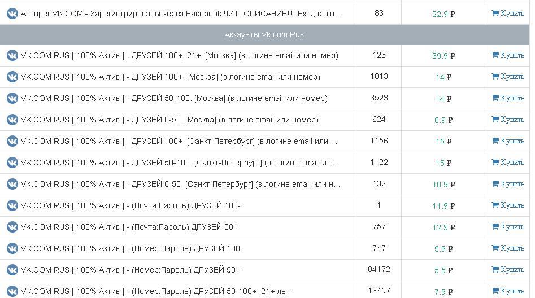Click VK icon beside Авторег VK.COM Facebook listing
Viewport: 535px width, 298px height.
pos(12,14)
